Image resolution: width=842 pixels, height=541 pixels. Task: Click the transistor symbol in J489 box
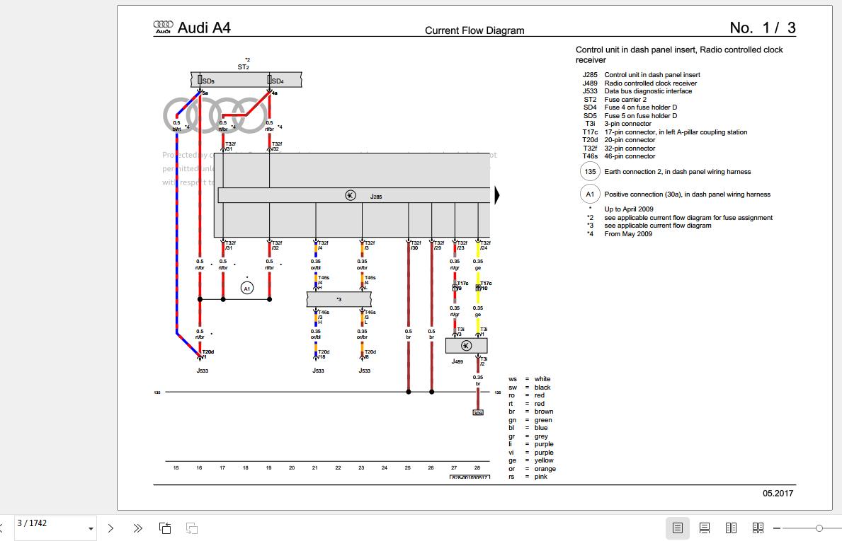466,345
